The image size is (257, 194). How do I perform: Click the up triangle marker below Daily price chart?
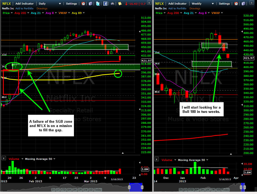pyautogui.click(x=123, y=153)
